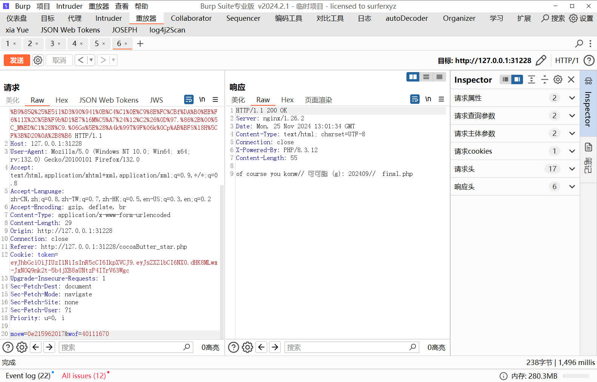Viewport: 597px width, 382px height.
Task: Collapse all Inspector sections icon
Action: [545, 79]
